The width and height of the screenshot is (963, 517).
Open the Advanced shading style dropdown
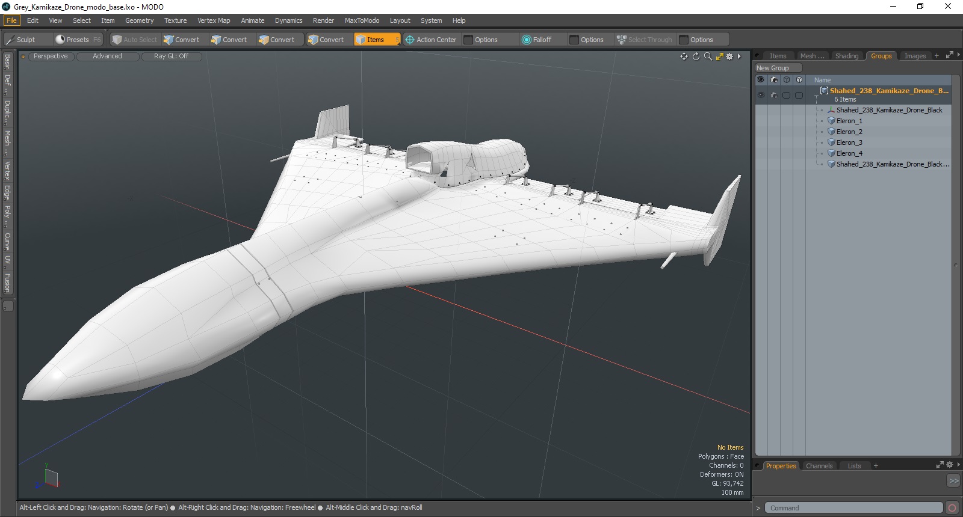[107, 56]
